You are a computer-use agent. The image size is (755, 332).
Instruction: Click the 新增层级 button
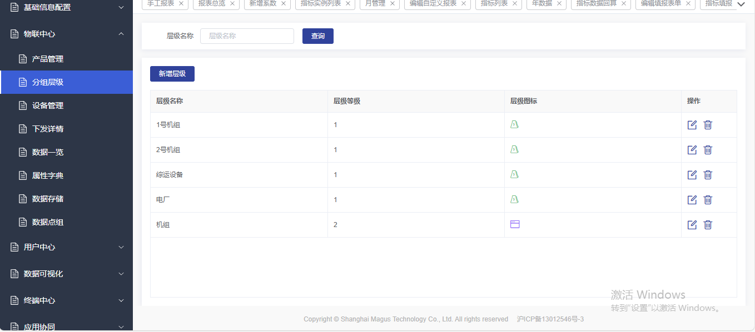click(x=172, y=74)
